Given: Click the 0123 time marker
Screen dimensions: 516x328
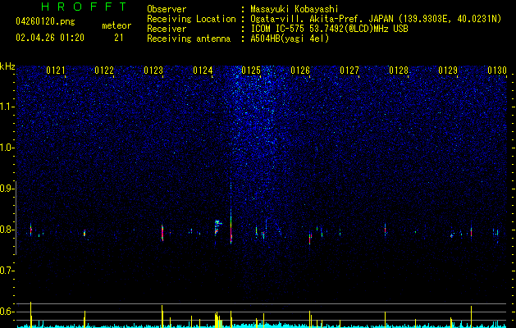Looking at the screenshot, I should point(153,71).
